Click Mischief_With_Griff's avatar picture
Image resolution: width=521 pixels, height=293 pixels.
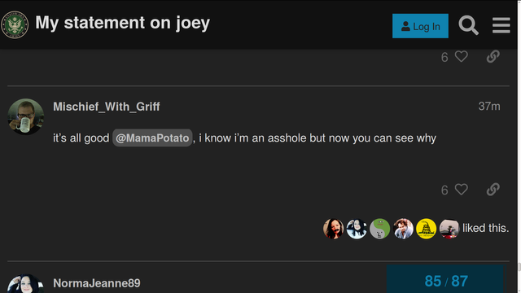click(x=25, y=116)
